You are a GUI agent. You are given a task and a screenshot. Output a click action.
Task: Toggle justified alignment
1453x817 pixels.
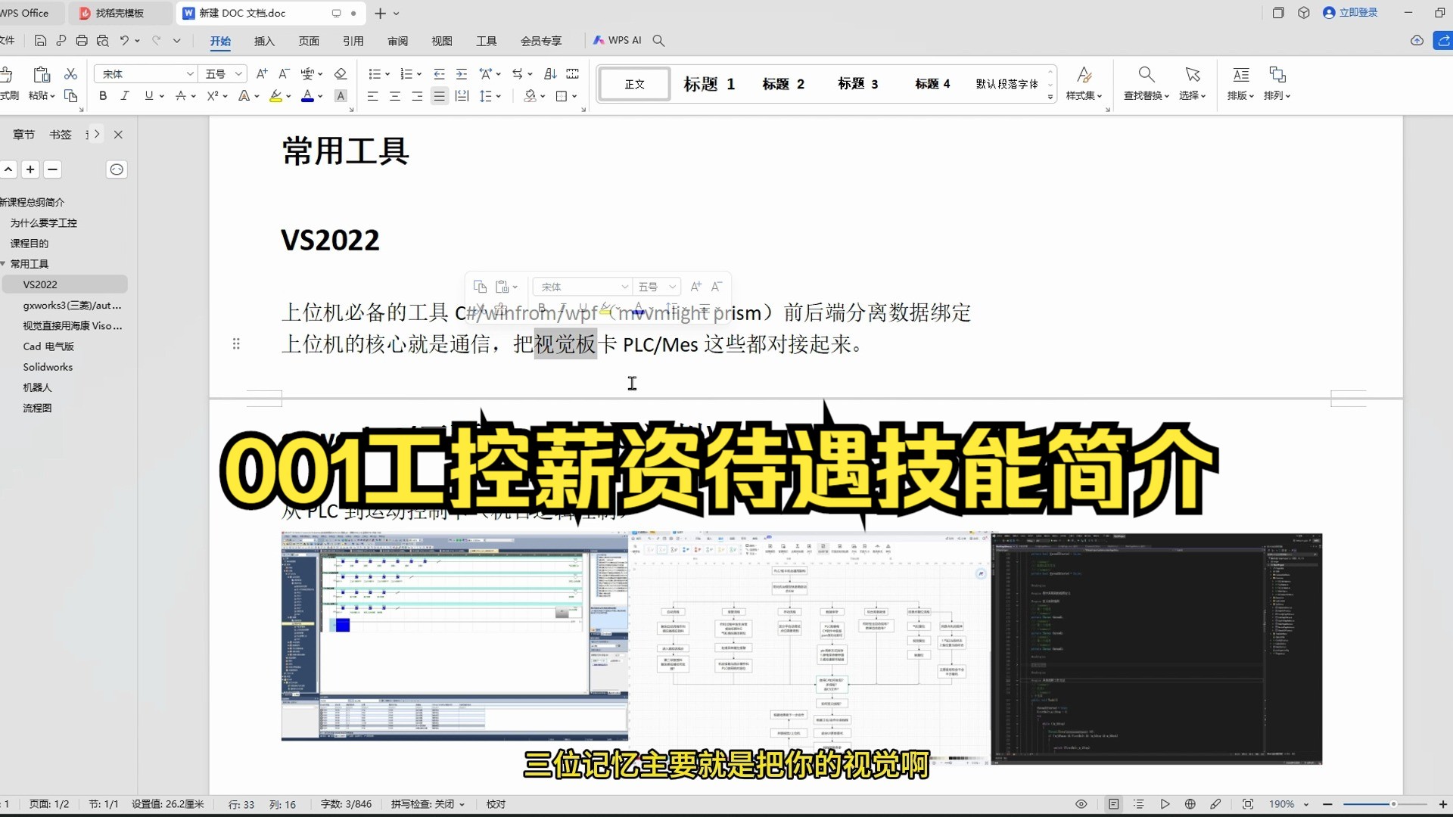click(x=440, y=96)
